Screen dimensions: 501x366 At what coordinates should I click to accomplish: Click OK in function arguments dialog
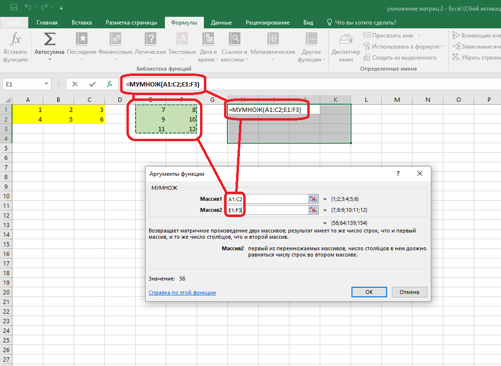[x=369, y=292]
